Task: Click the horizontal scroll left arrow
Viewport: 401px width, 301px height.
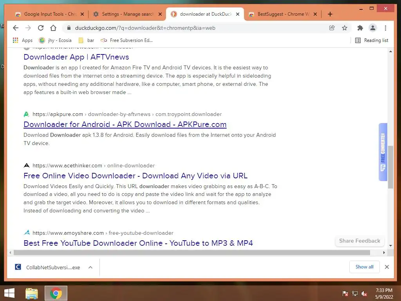Action: pos(10,253)
